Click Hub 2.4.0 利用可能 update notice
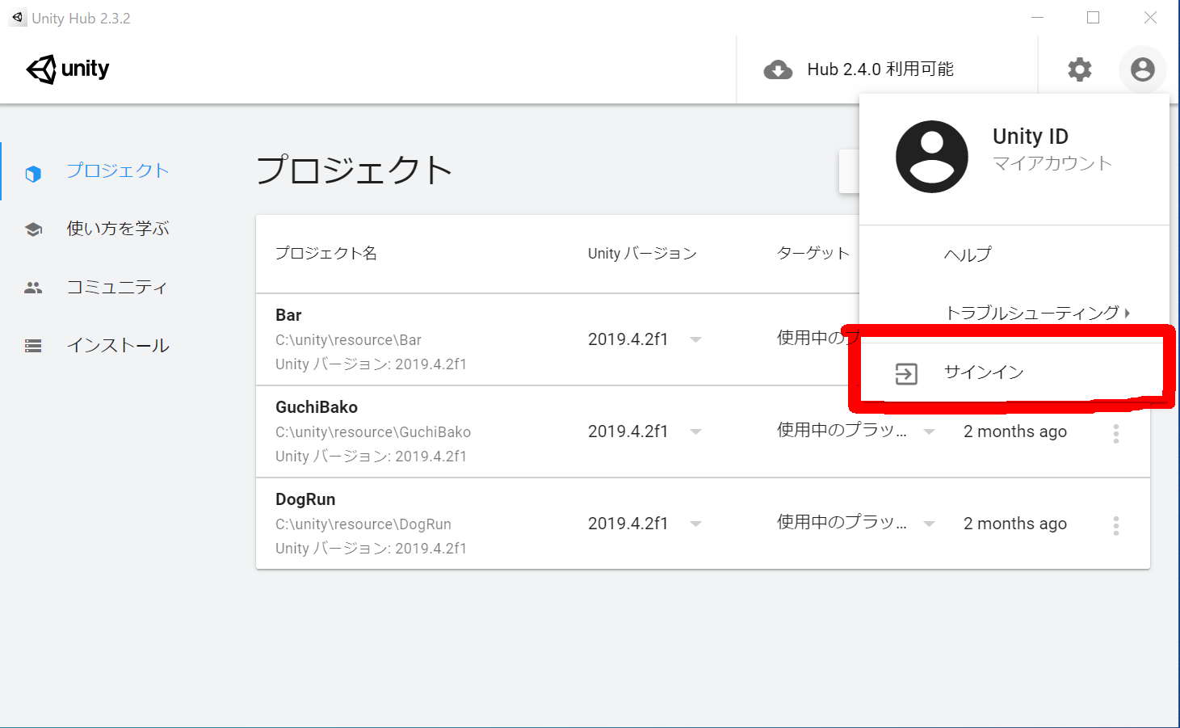Screen dimensions: 1180x728 tap(880, 69)
